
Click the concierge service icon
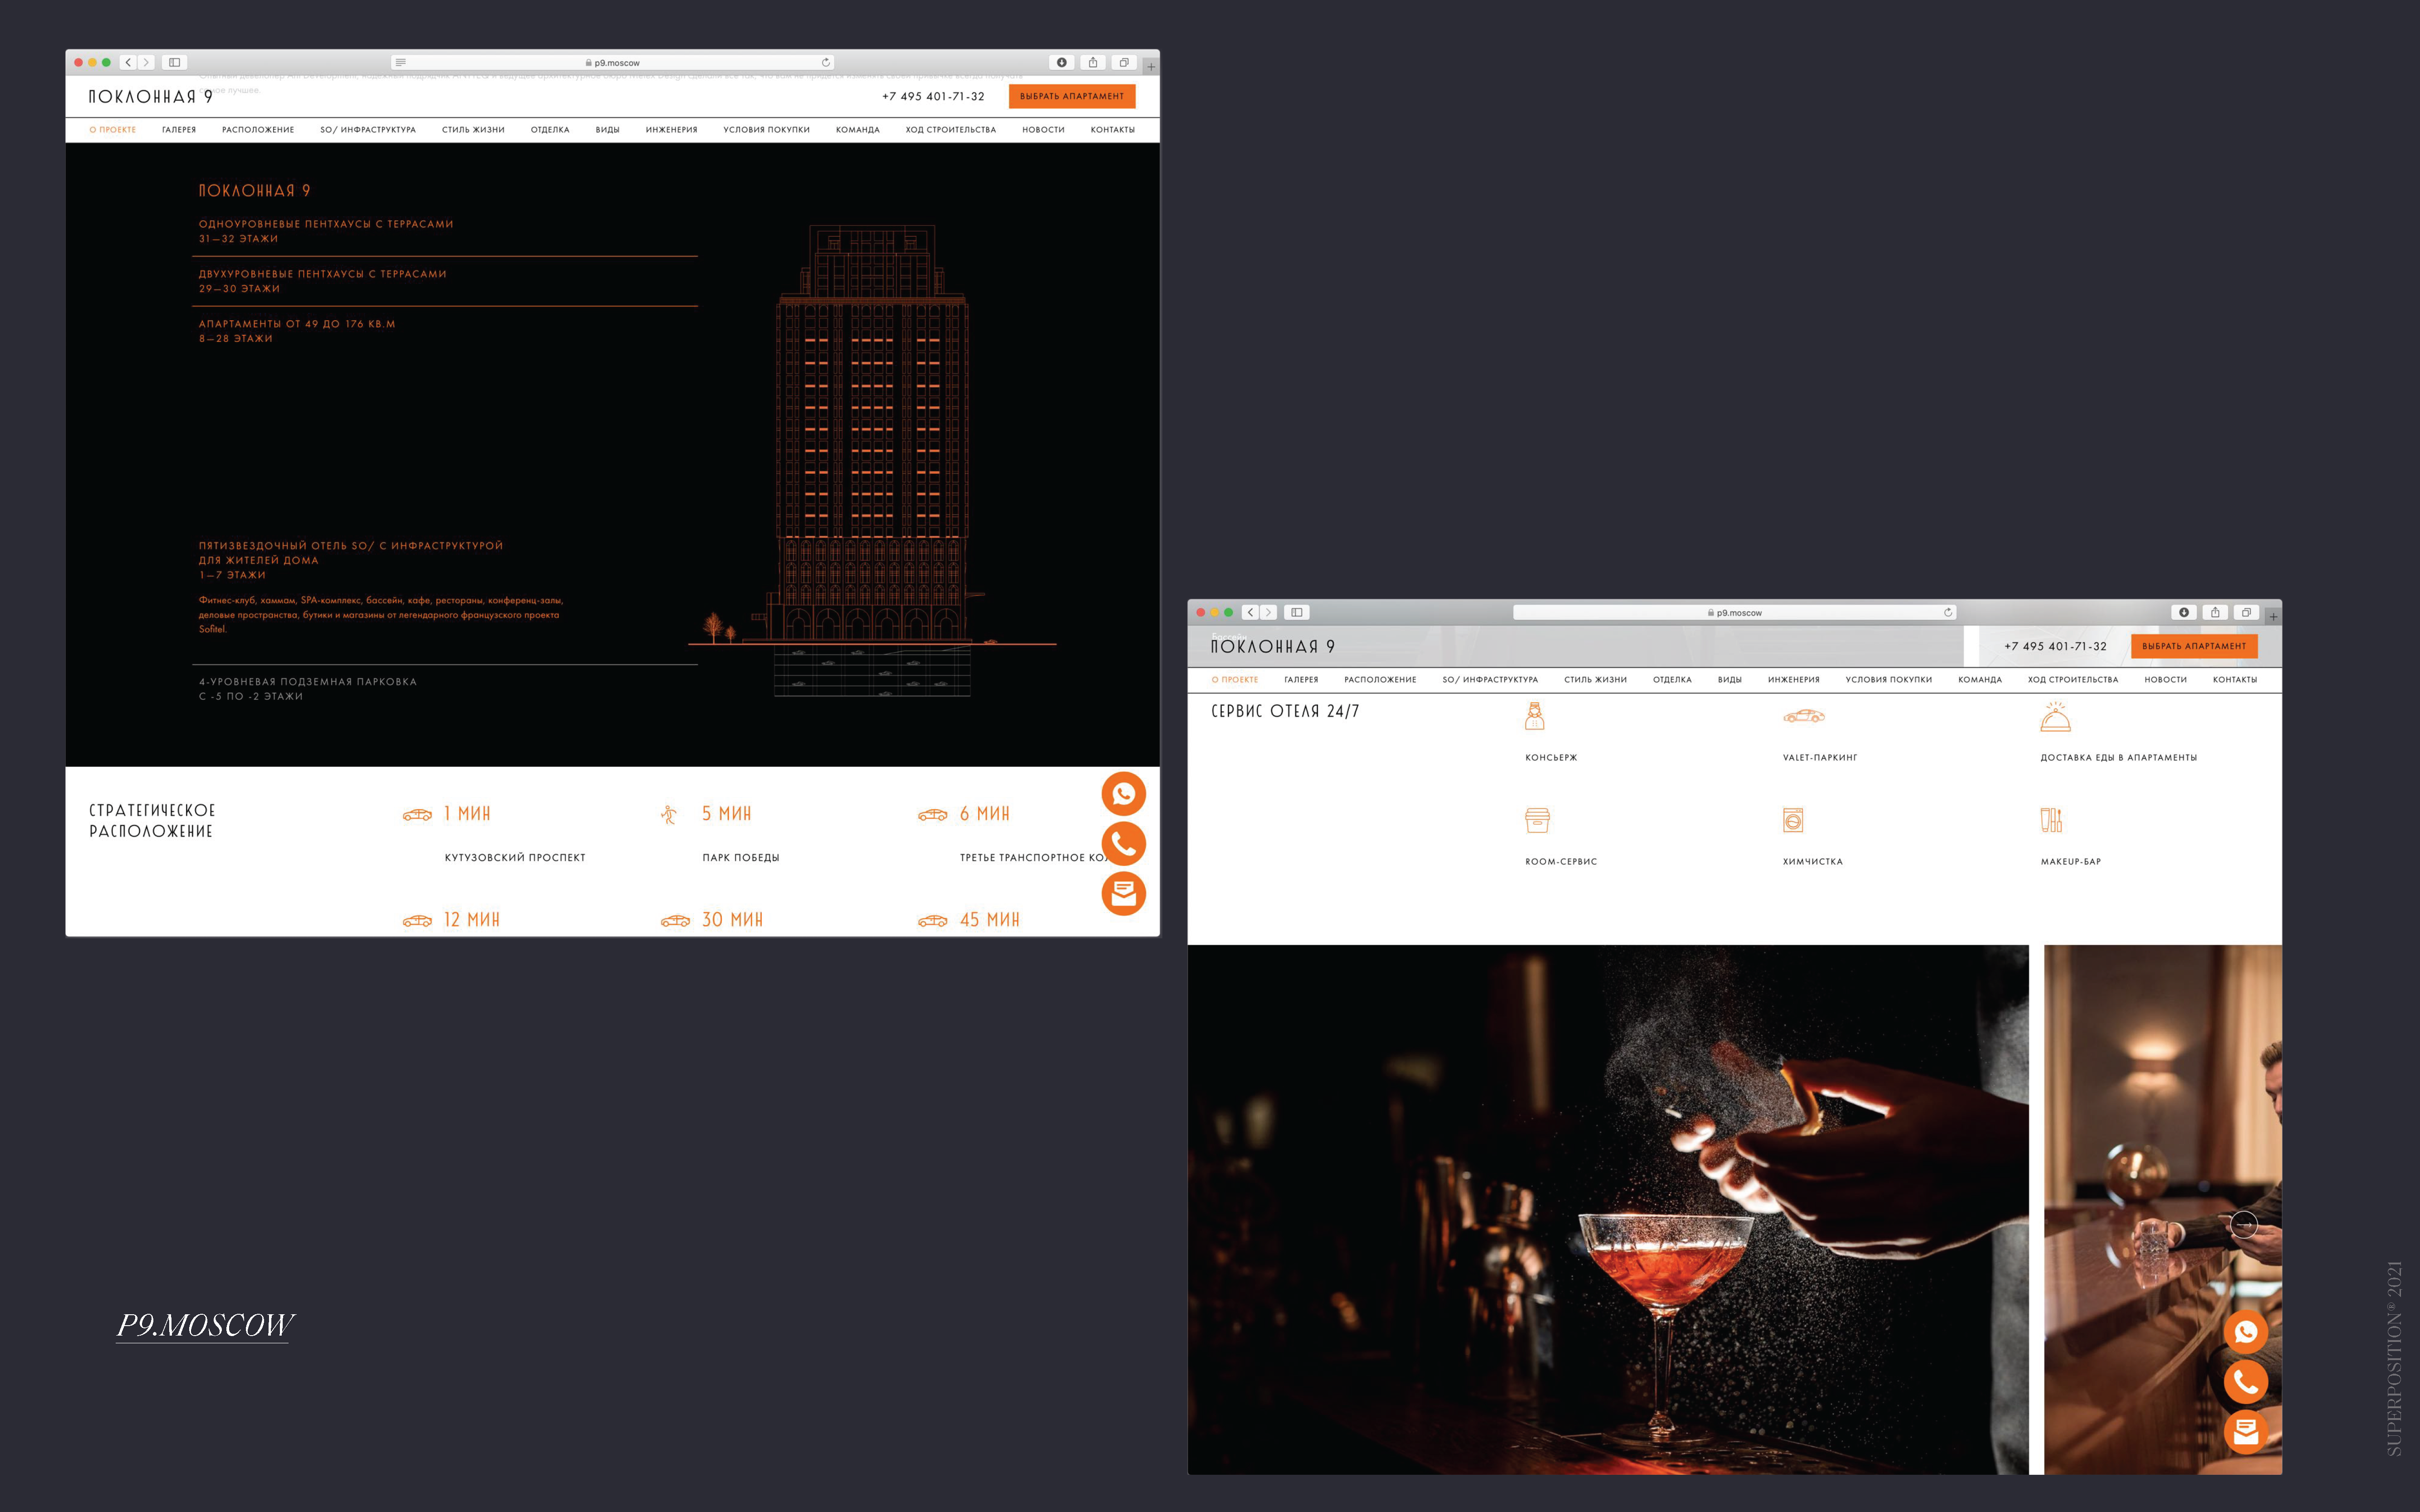1535,716
